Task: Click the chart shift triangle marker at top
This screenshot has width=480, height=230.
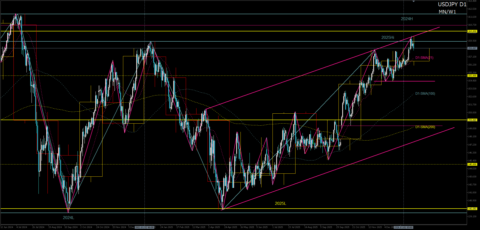Action: [x=413, y=1]
